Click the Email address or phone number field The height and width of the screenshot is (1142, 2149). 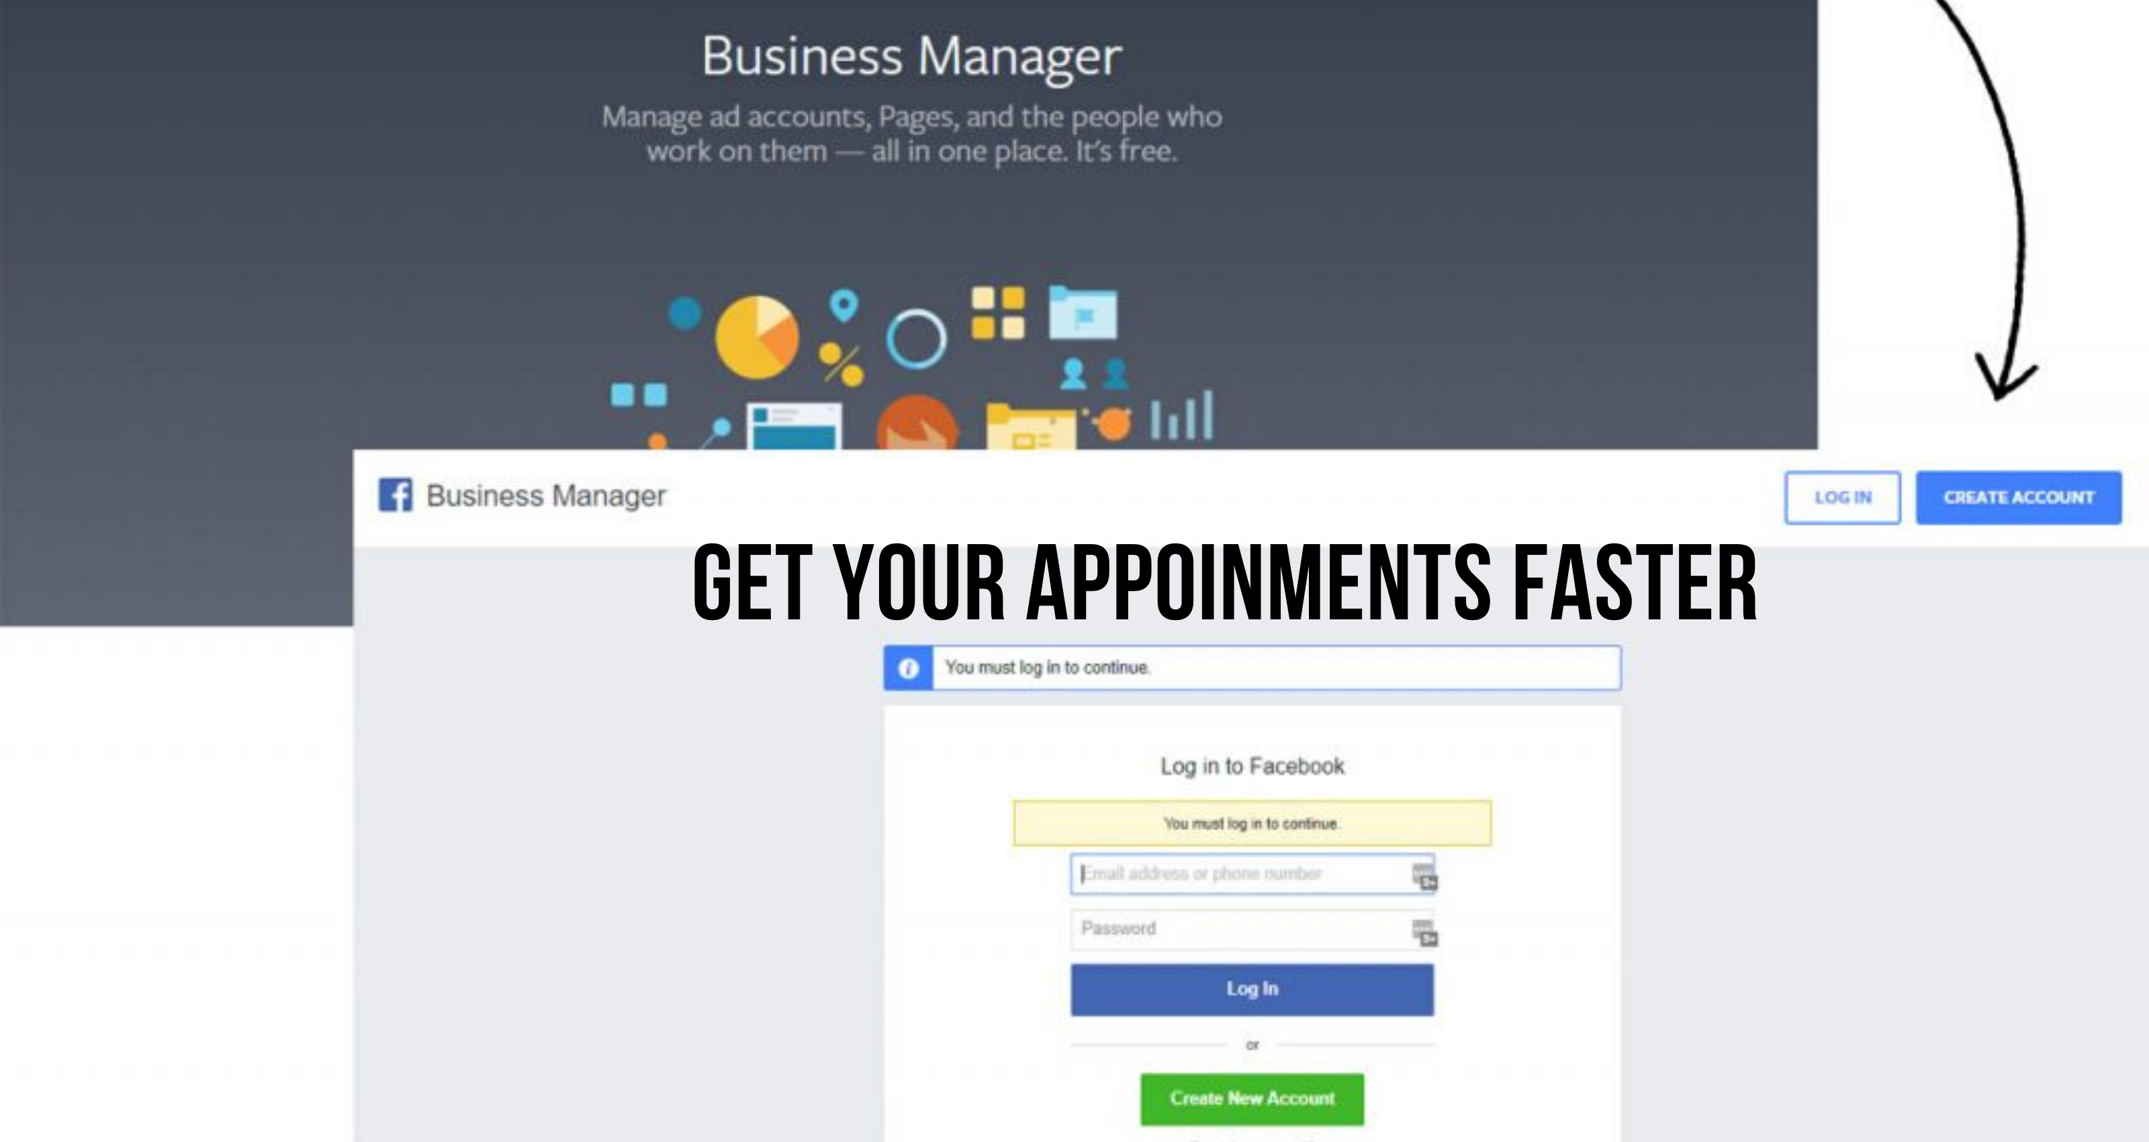pos(1249,873)
